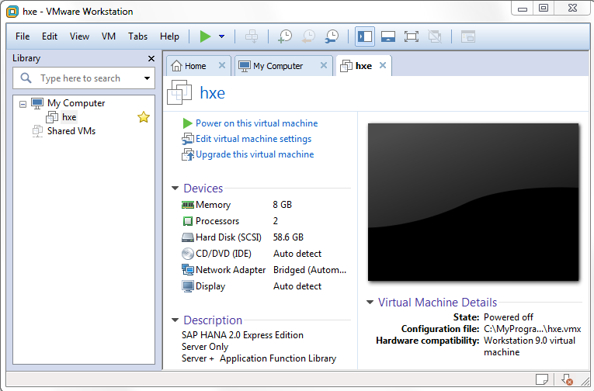Open the View menu
The width and height of the screenshot is (594, 391).
pyautogui.click(x=79, y=36)
